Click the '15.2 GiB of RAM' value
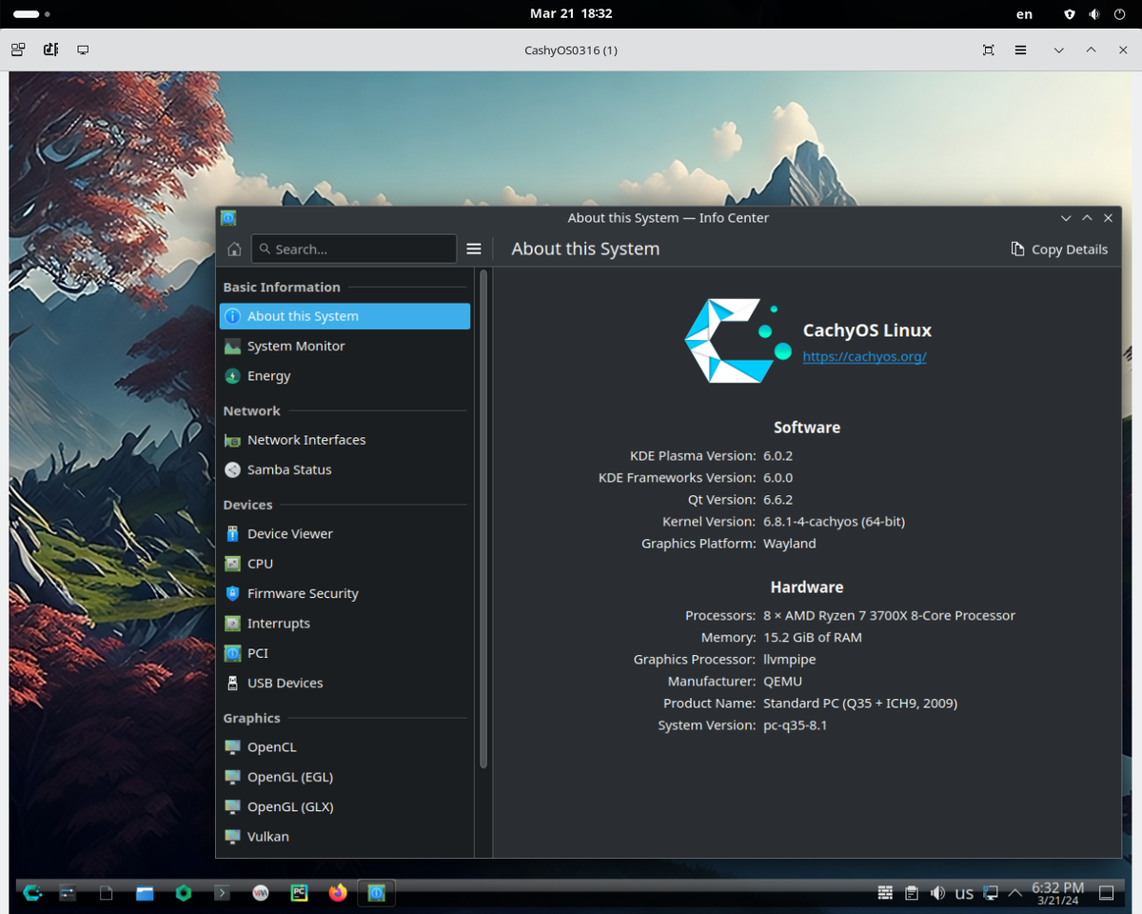The width and height of the screenshot is (1142, 914). click(813, 637)
